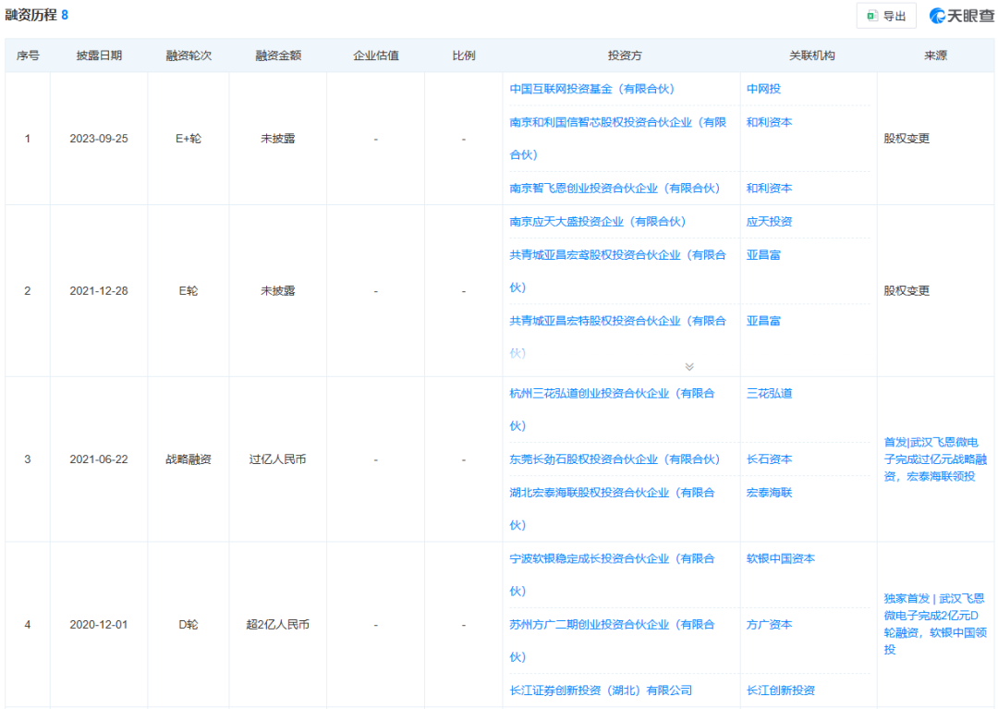Screen dimensions: 998x709
Task: Click 长江创新投资 related institution link
Action: [x=780, y=691]
